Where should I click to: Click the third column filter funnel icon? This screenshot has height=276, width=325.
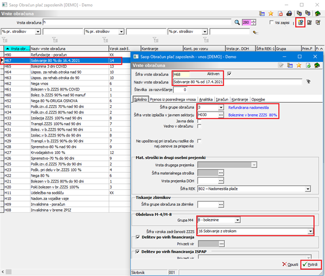point(105,40)
